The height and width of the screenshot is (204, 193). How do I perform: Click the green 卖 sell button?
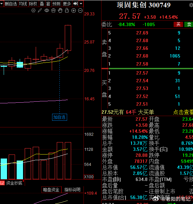189,24
